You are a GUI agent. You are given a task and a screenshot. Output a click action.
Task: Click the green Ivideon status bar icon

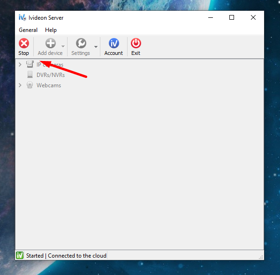point(20,255)
